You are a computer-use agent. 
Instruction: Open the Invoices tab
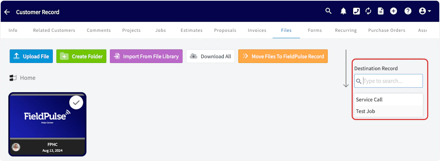point(257,30)
